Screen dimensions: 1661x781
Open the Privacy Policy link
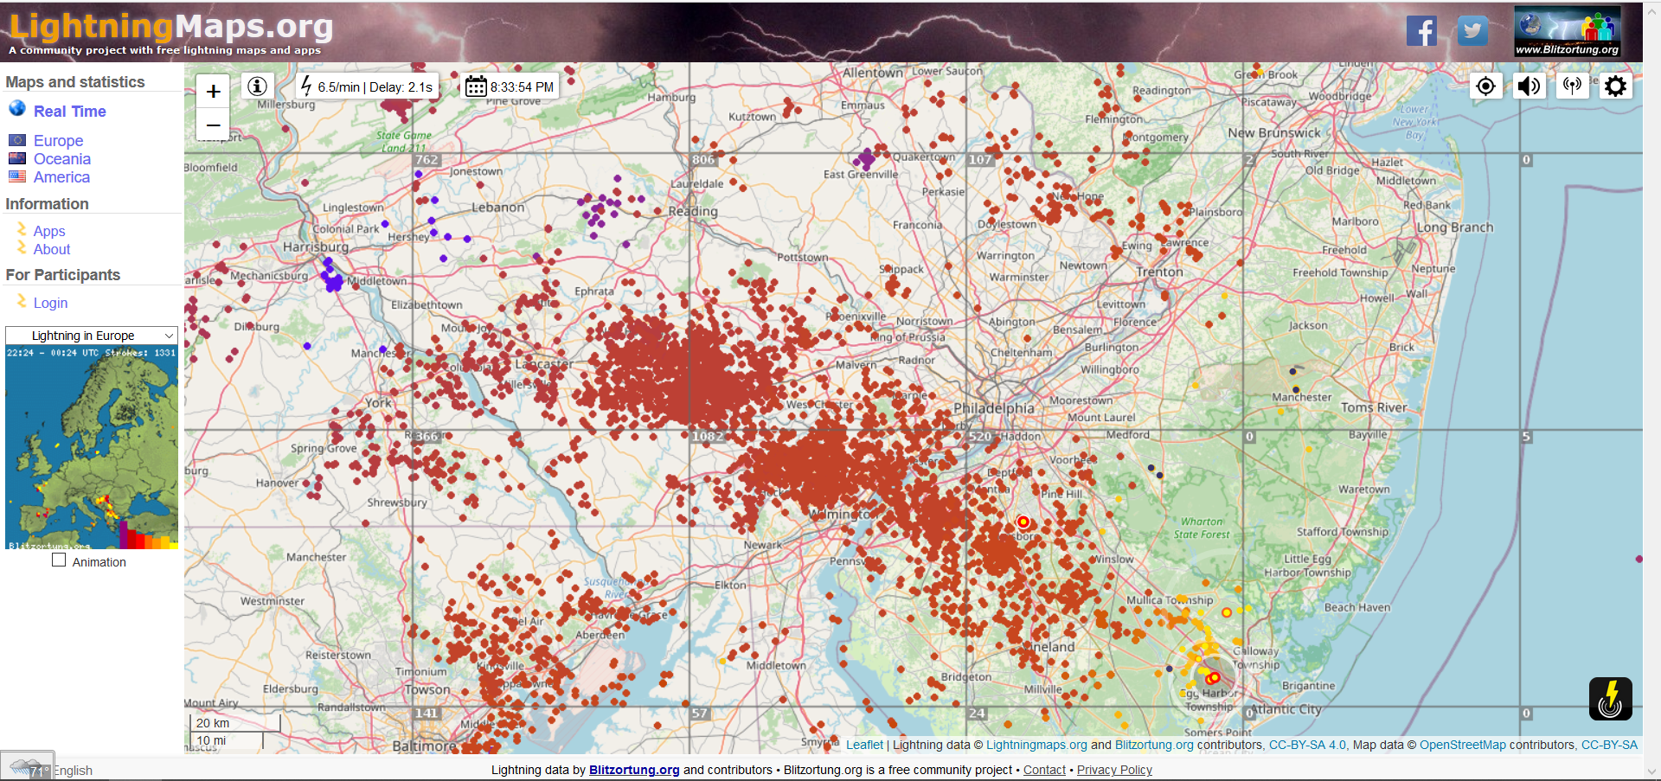(1114, 770)
